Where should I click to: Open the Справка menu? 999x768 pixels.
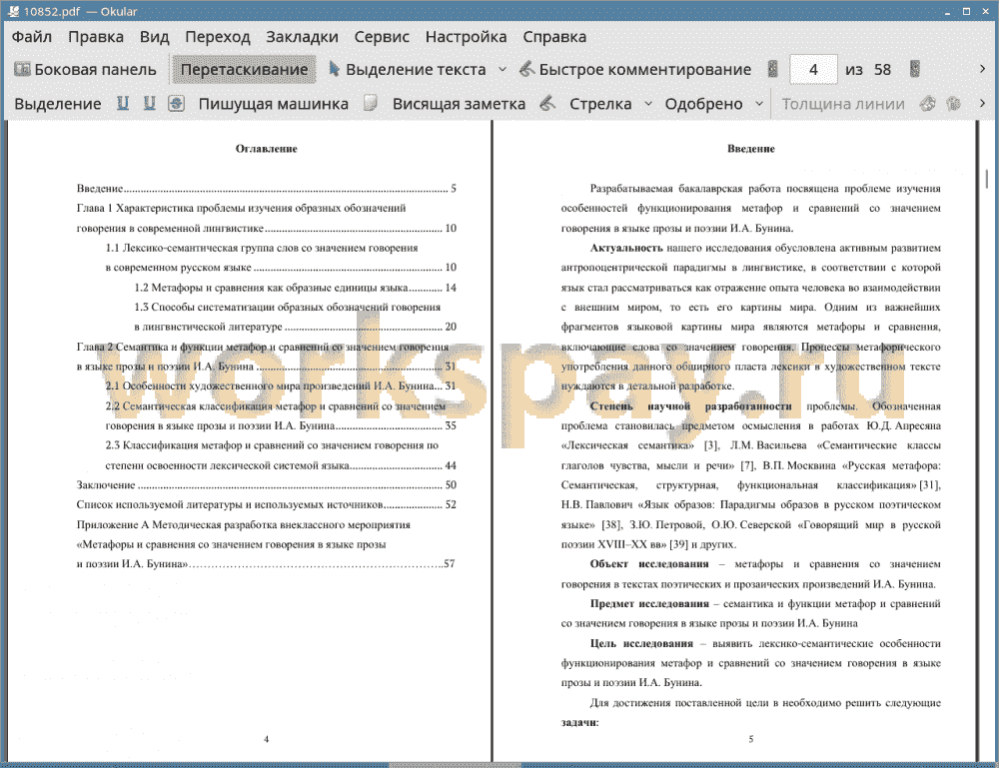coord(554,37)
